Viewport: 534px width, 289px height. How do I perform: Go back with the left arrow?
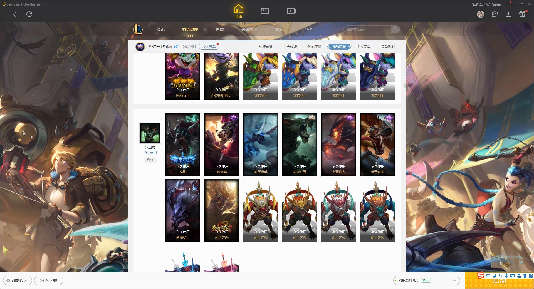(15, 14)
